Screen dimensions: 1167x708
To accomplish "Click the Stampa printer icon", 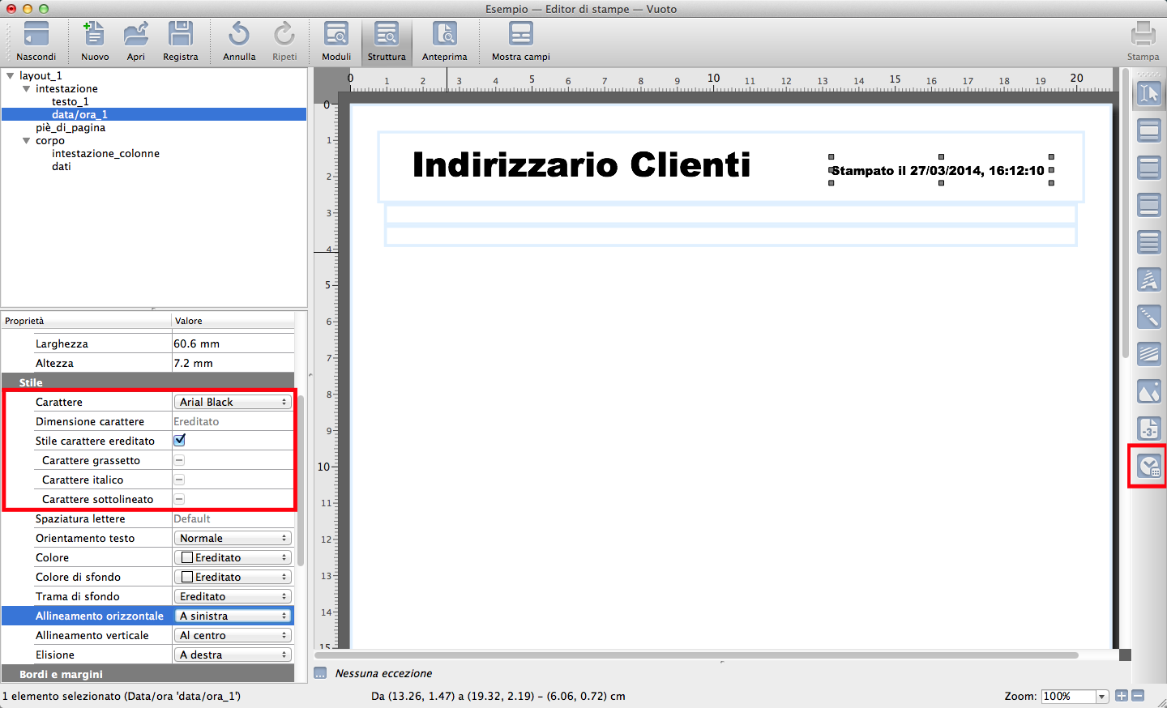I will [x=1143, y=35].
